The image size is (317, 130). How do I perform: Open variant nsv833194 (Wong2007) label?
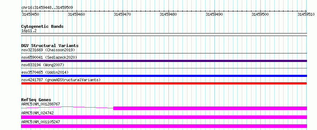(43, 65)
